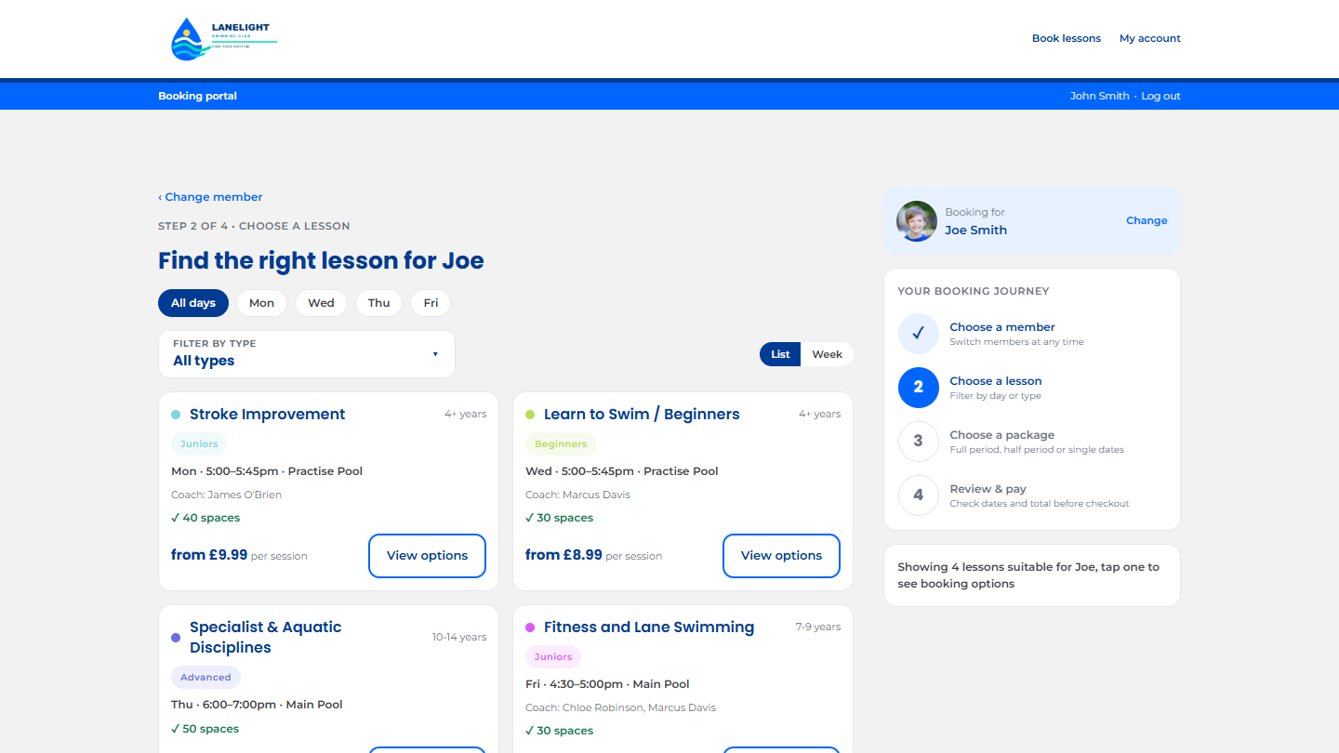View options for Stroke Improvement
This screenshot has height=753, width=1339.
[x=427, y=556]
